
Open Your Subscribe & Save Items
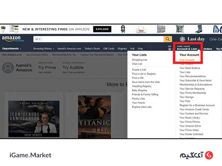pos(195,80)
